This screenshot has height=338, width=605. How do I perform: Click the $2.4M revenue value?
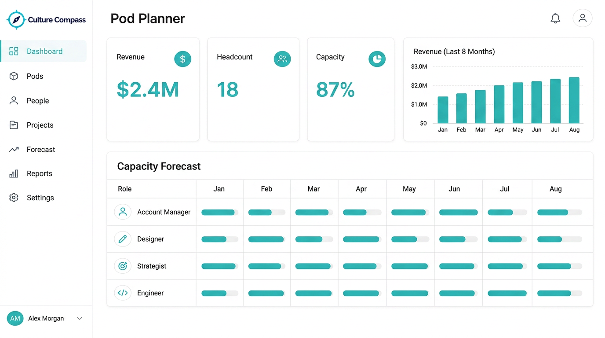click(148, 89)
